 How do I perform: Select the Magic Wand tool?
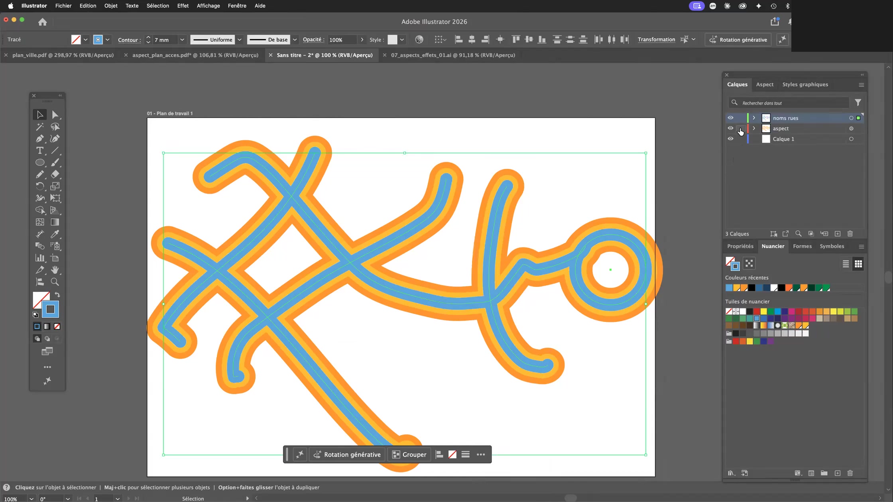[x=40, y=127]
